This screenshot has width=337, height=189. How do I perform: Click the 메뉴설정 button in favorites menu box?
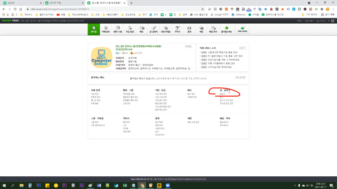pos(240,77)
